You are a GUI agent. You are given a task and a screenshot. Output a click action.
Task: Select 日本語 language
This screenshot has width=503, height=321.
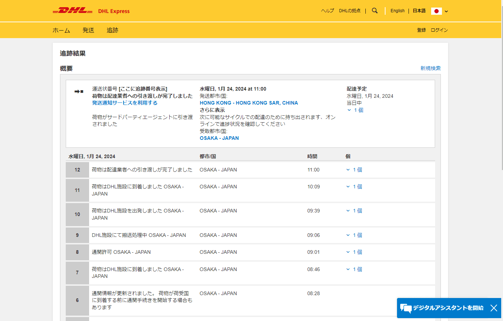coord(419,11)
